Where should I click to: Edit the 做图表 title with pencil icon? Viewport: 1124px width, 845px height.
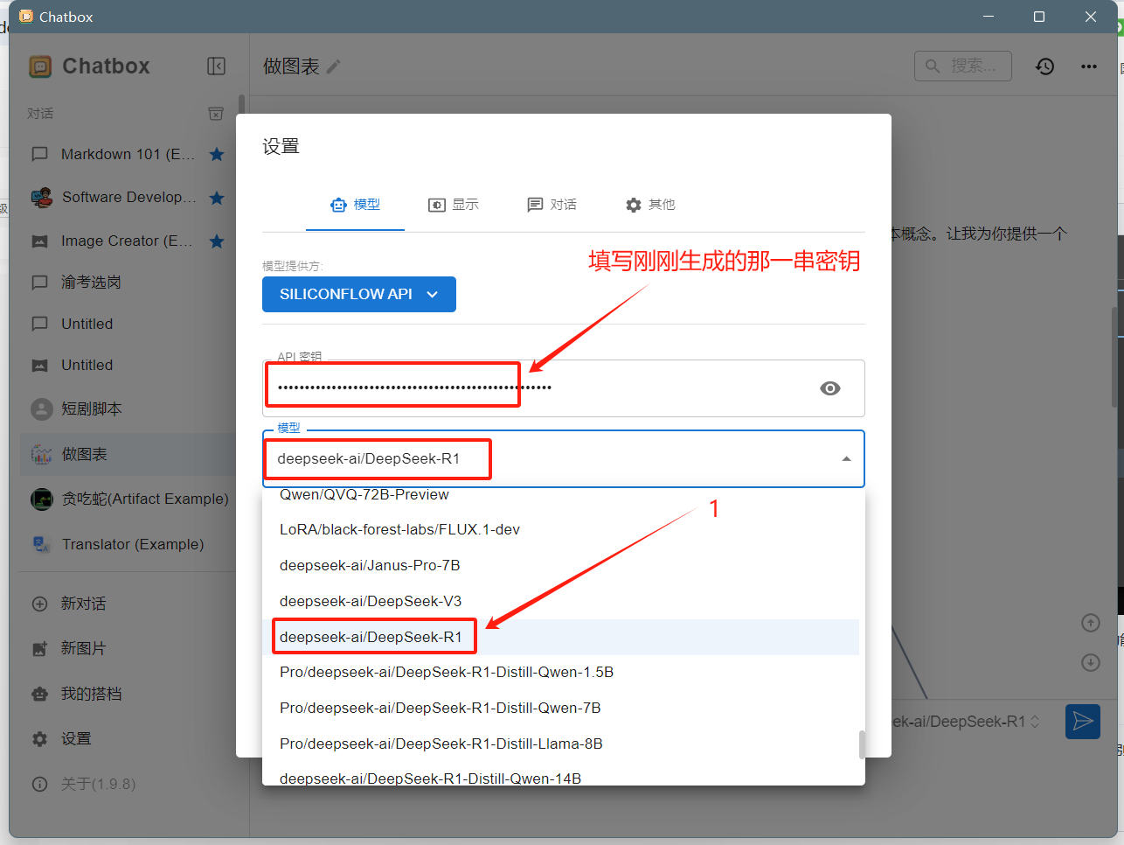(x=333, y=66)
